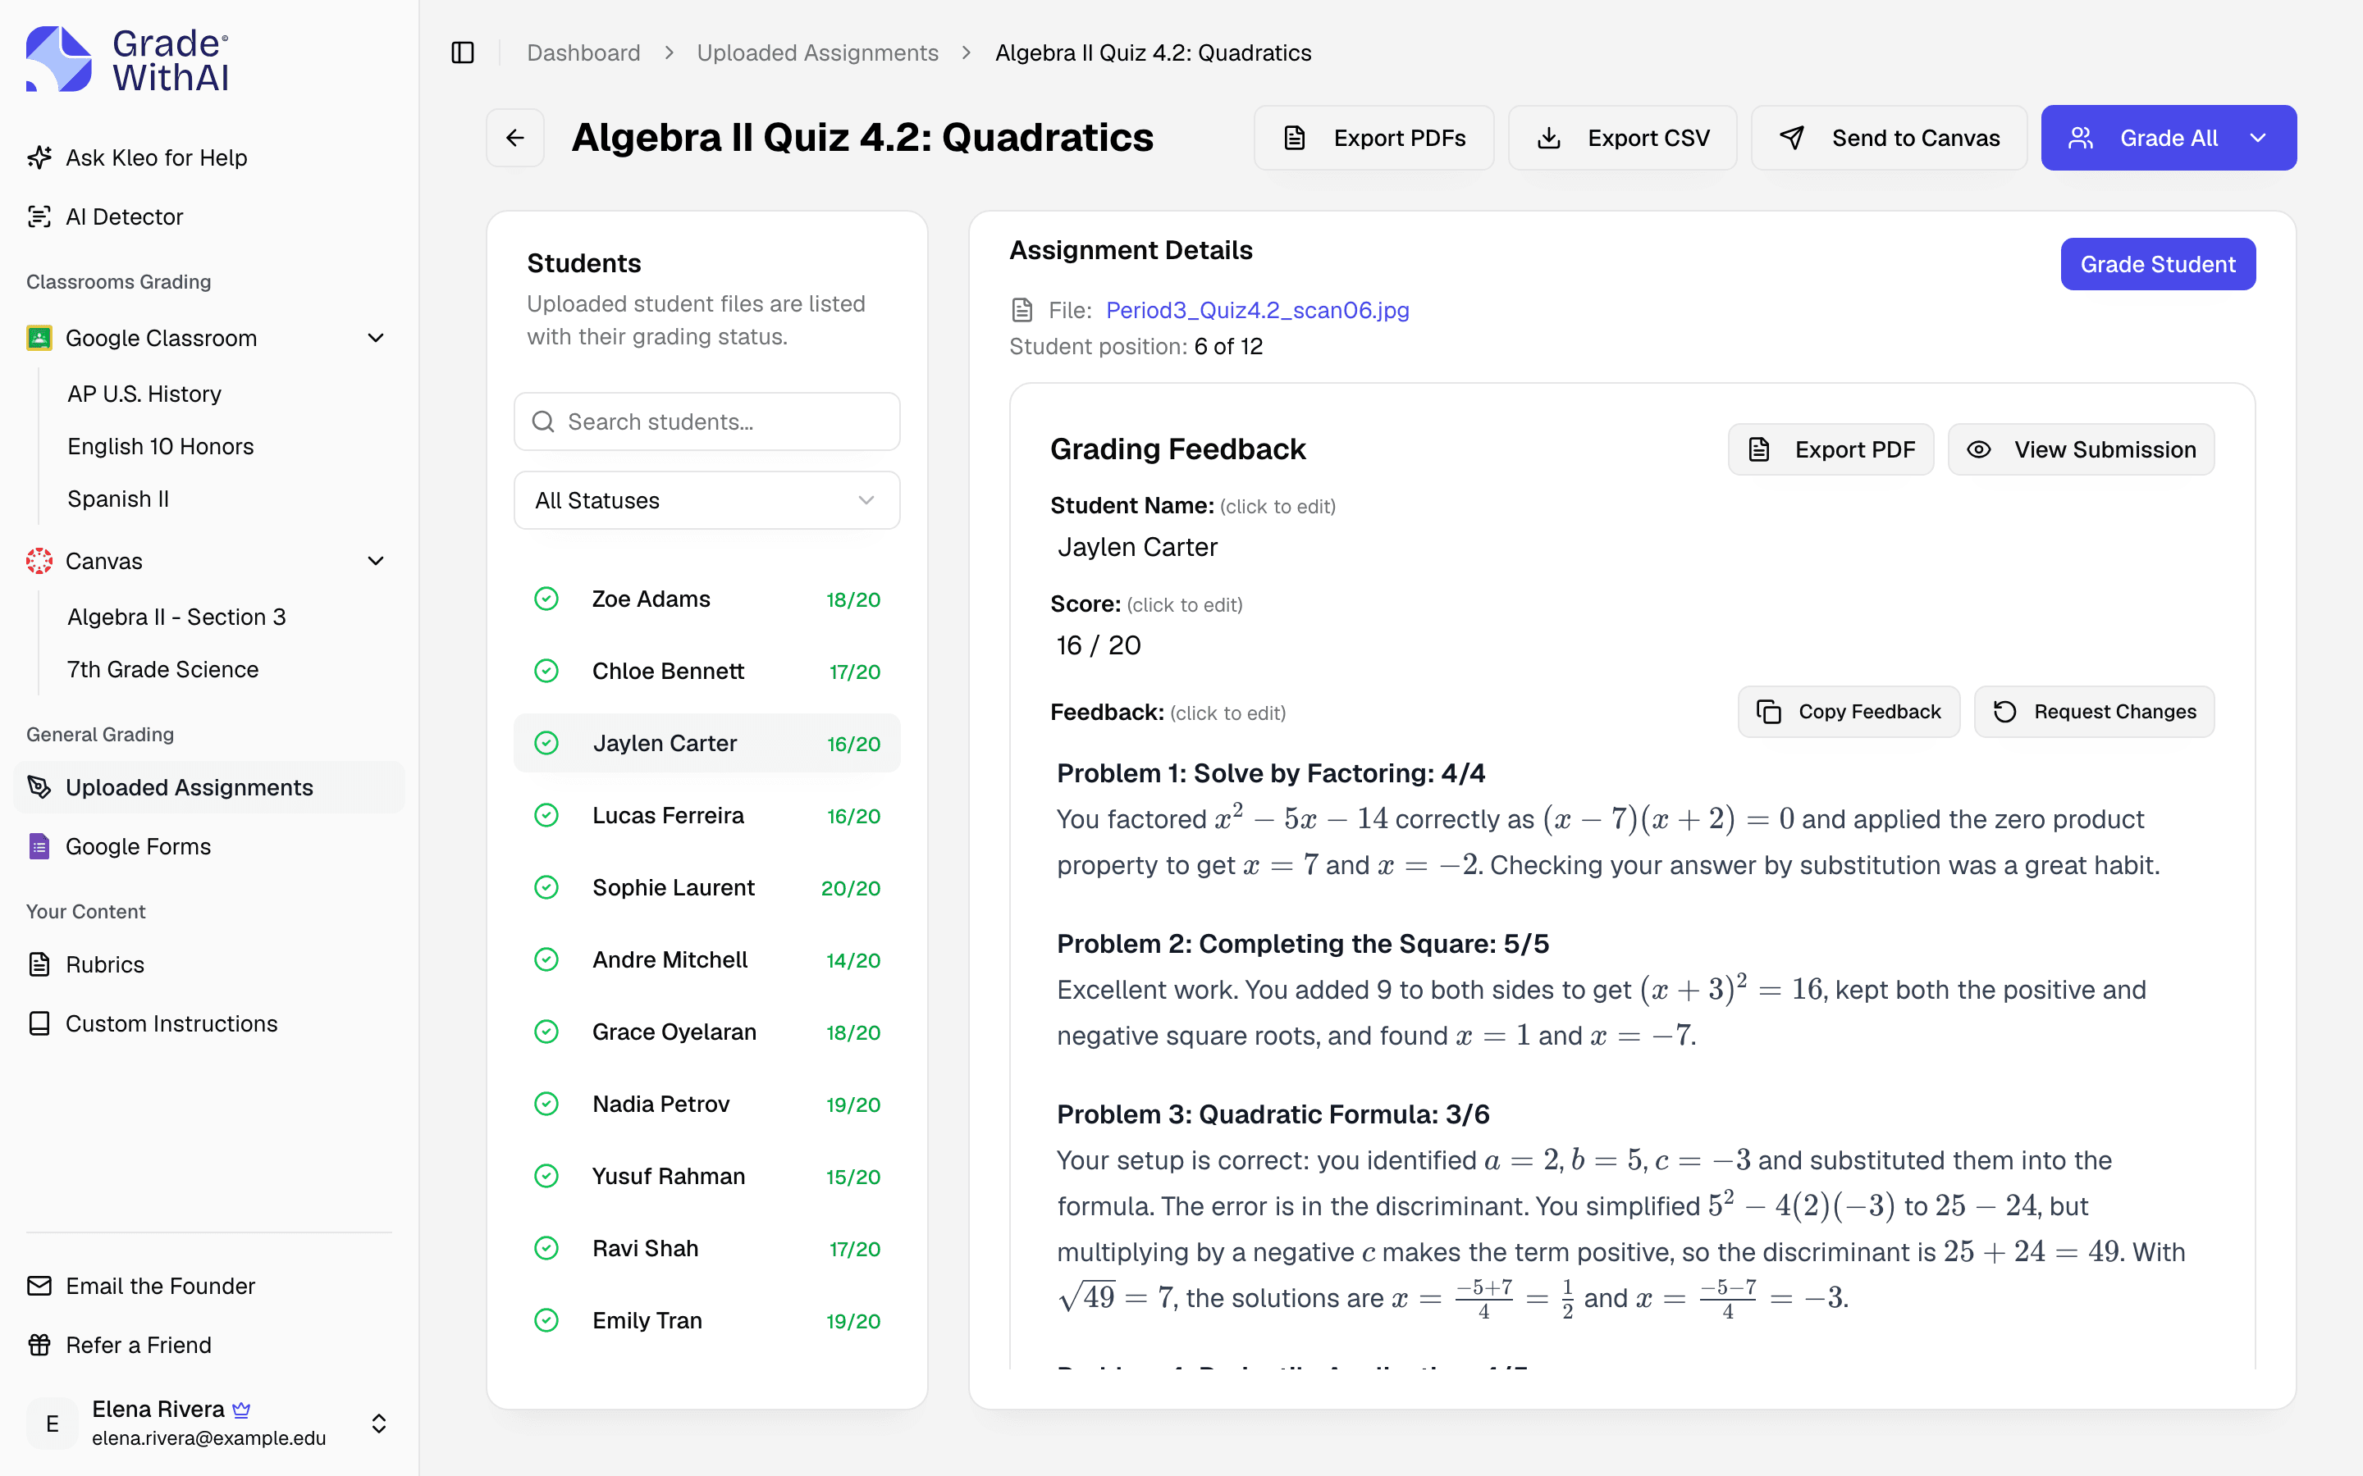Image resolution: width=2363 pixels, height=1476 pixels.
Task: Click the Canvas logo icon
Action: [x=39, y=560]
